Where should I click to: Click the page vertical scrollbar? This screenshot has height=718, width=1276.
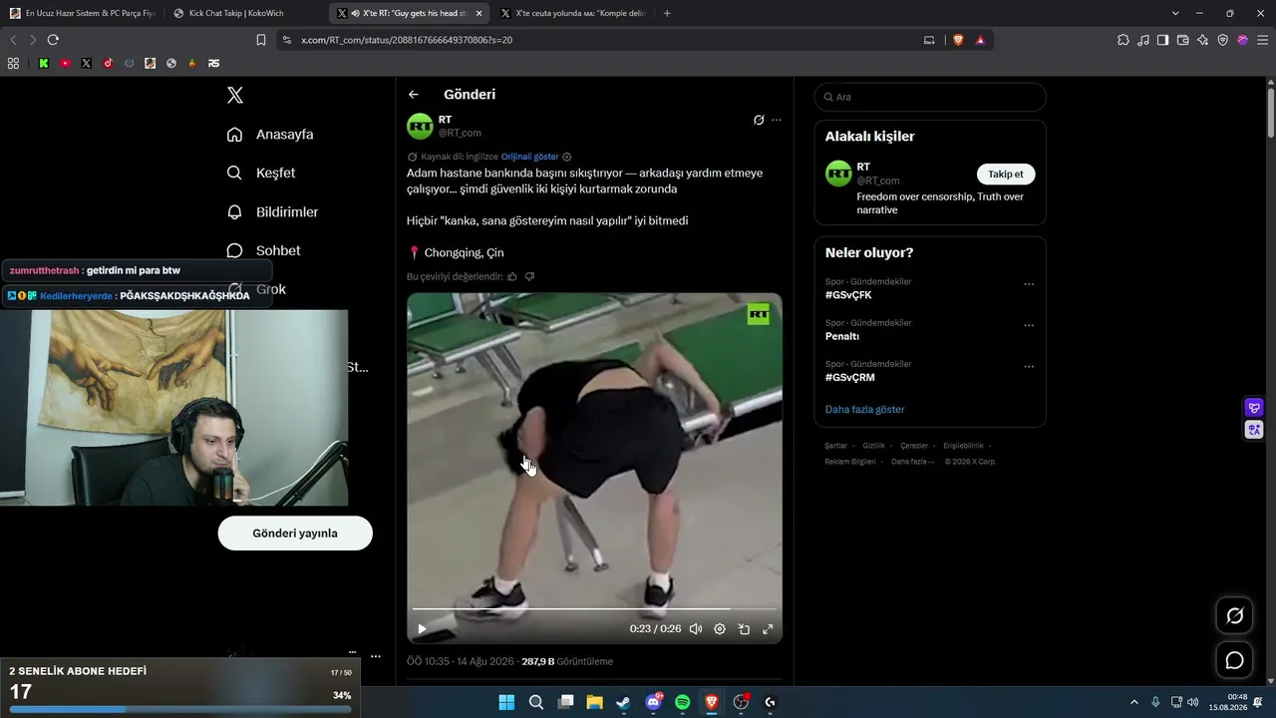click(x=1271, y=112)
